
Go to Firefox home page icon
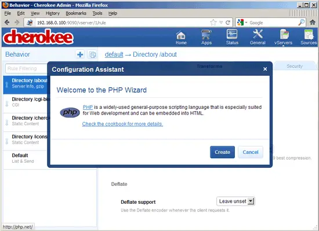pos(313,23)
